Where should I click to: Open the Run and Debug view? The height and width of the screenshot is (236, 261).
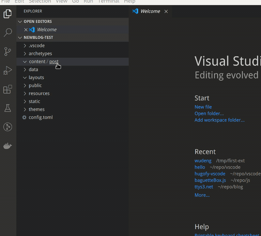pyautogui.click(x=8, y=70)
